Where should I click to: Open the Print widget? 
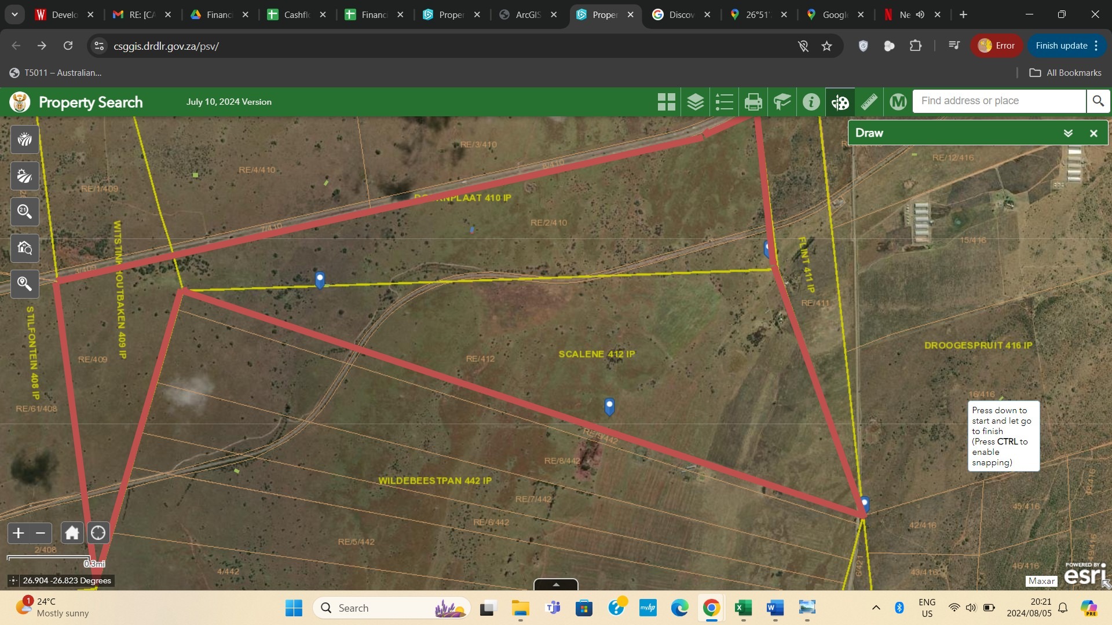753,102
